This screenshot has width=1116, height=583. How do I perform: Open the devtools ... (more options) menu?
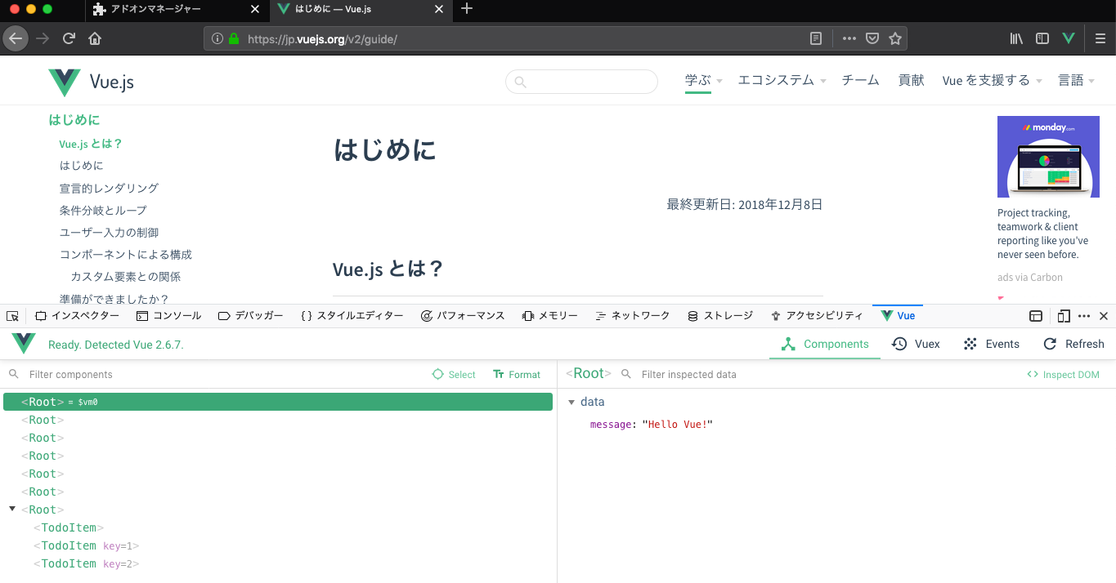pos(1083,315)
